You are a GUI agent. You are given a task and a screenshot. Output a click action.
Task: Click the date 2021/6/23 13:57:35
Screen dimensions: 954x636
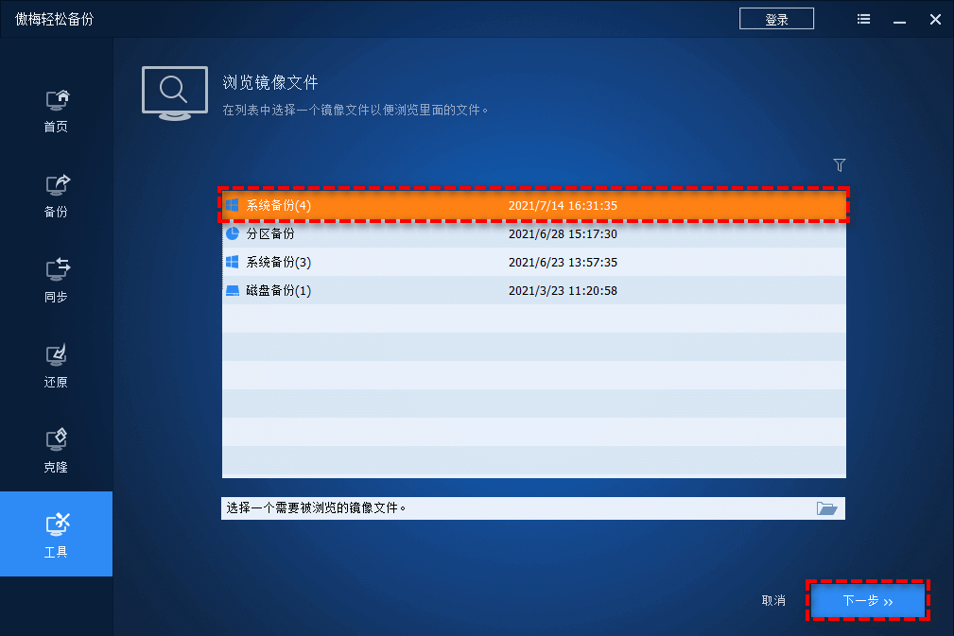coord(563,262)
